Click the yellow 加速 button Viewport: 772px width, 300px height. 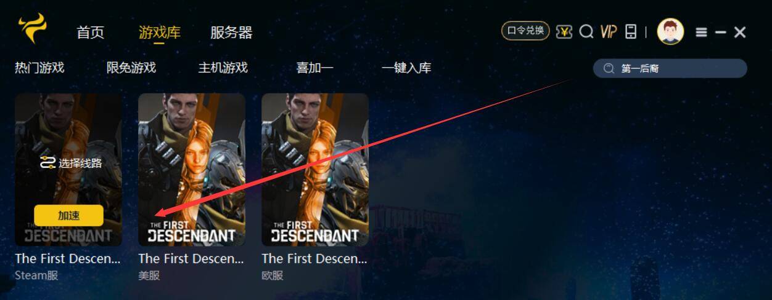point(68,216)
